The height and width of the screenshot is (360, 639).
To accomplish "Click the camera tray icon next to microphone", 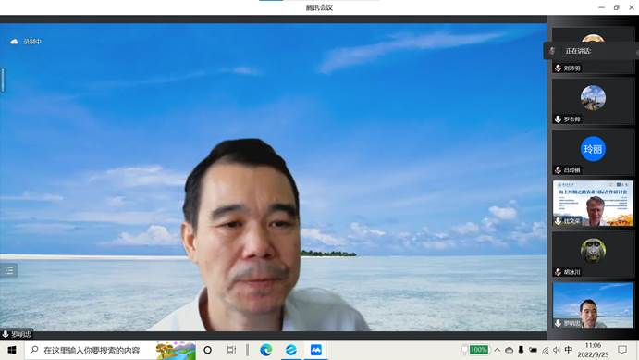I will pyautogui.click(x=533, y=350).
